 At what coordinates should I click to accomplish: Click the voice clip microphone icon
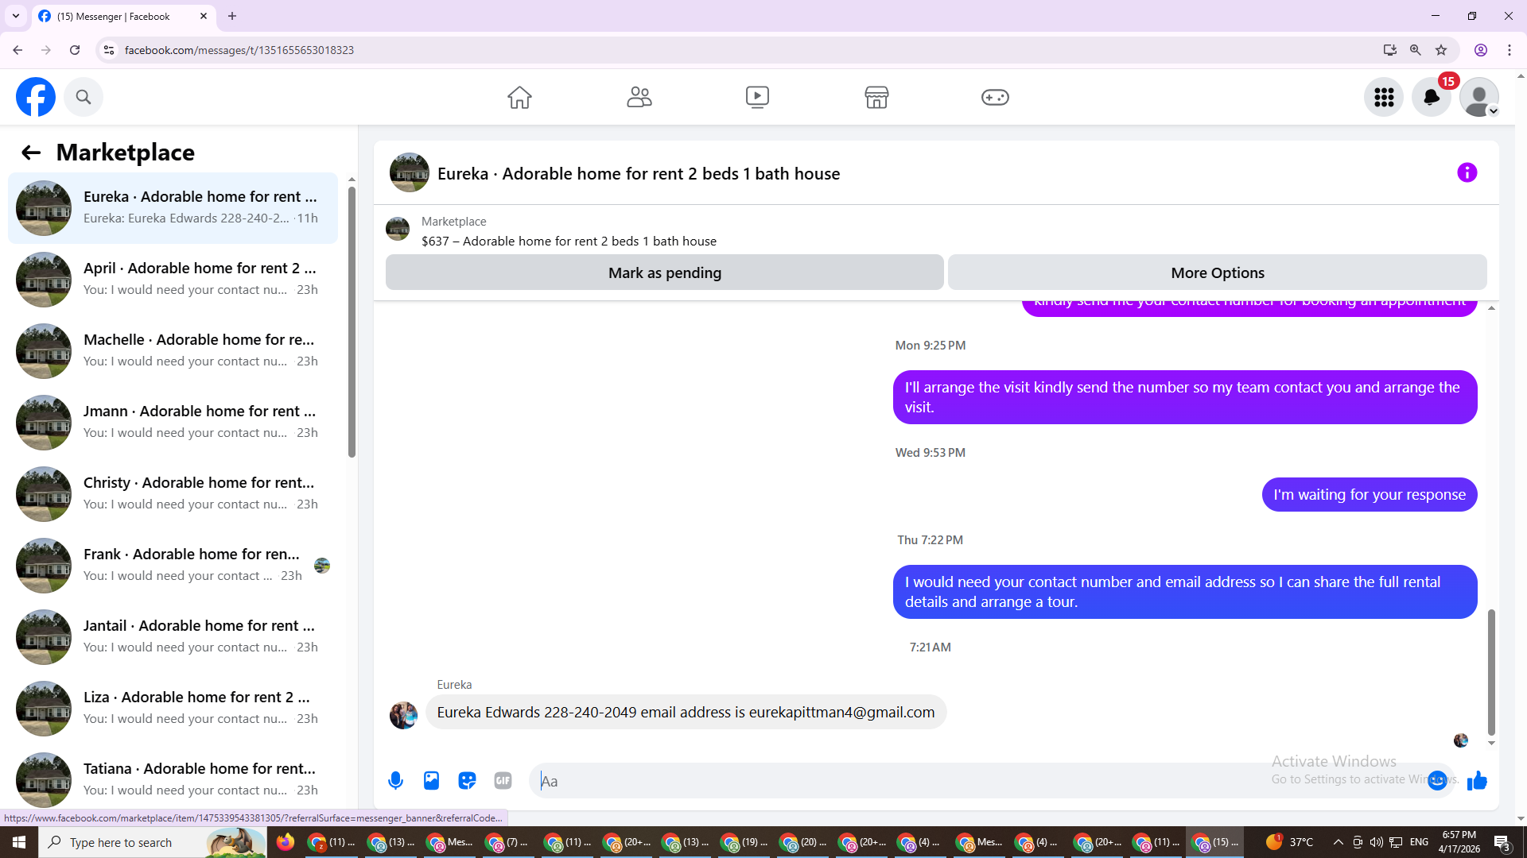tap(395, 781)
